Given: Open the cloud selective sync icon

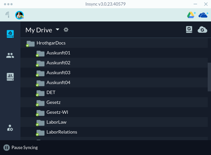Looking at the screenshot, I should tap(202, 30).
